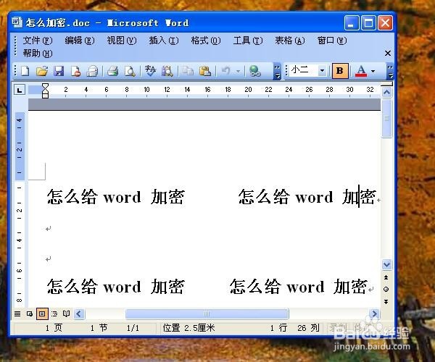Open the 帮助(H) menu
This screenshot has width=435, height=362.
click(38, 53)
